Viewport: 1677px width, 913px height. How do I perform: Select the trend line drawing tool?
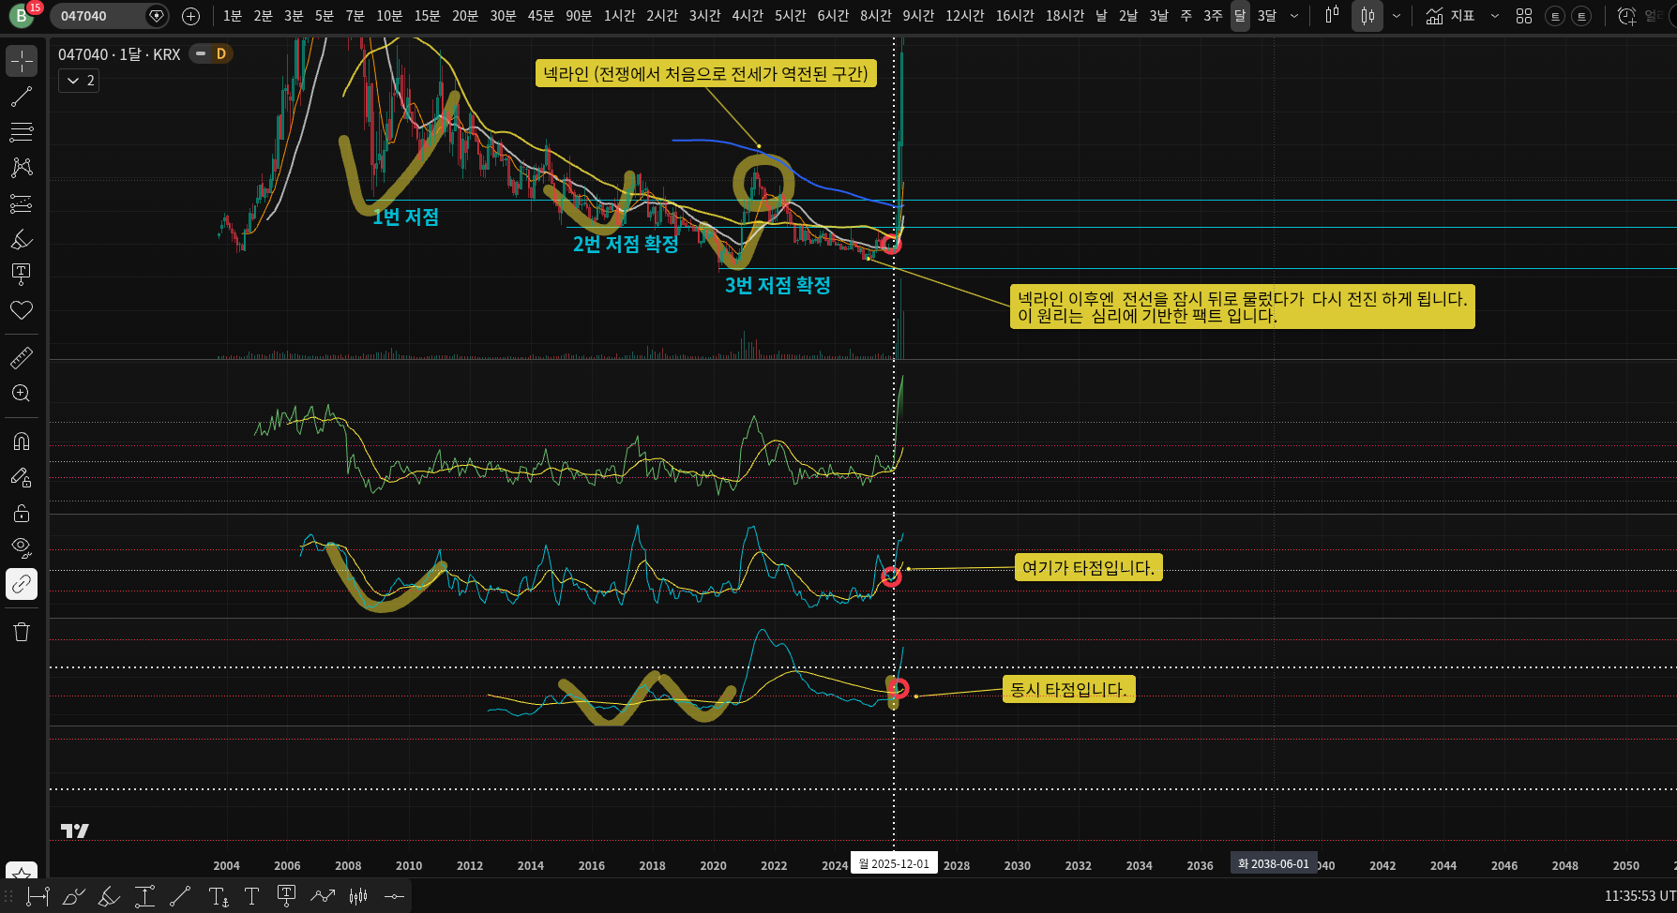click(x=21, y=97)
